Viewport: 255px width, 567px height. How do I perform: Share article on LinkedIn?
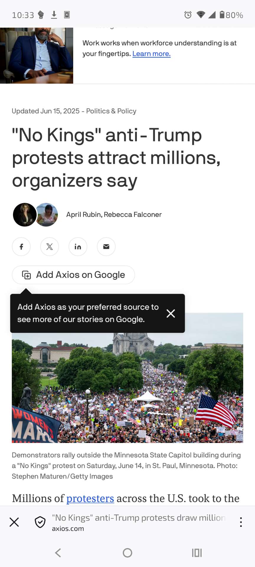pyautogui.click(x=78, y=247)
